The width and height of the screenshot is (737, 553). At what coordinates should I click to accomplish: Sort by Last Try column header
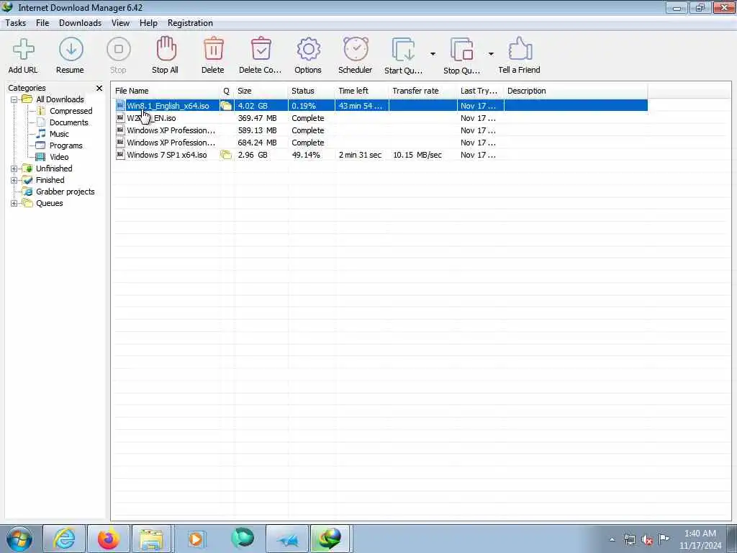[x=480, y=91]
